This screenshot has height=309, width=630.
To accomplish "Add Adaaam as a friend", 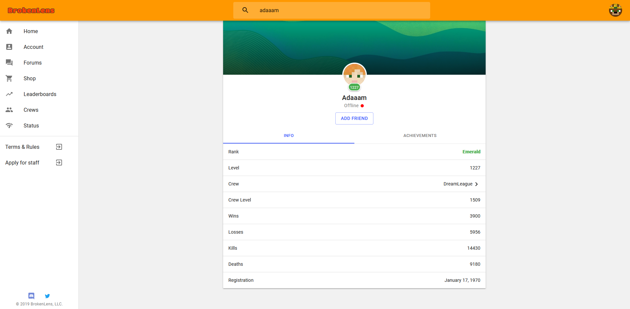I will point(354,118).
